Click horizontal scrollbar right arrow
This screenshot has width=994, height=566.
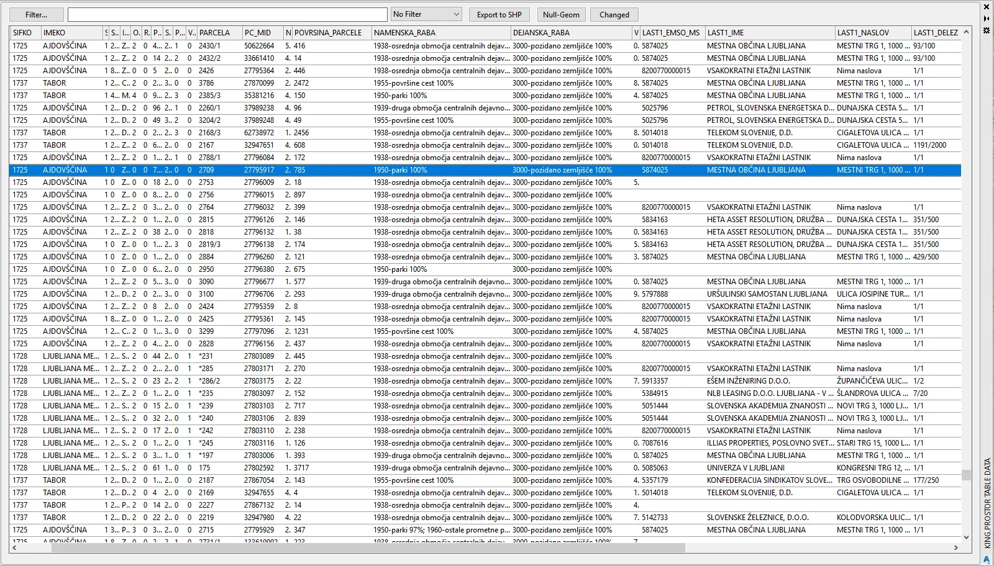point(955,548)
